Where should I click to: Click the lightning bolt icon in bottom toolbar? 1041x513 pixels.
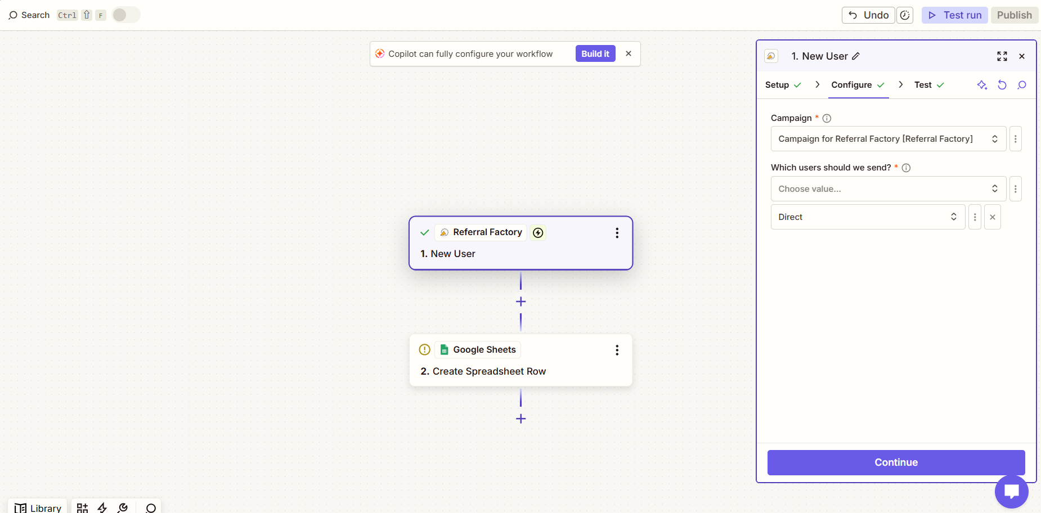[102, 508]
